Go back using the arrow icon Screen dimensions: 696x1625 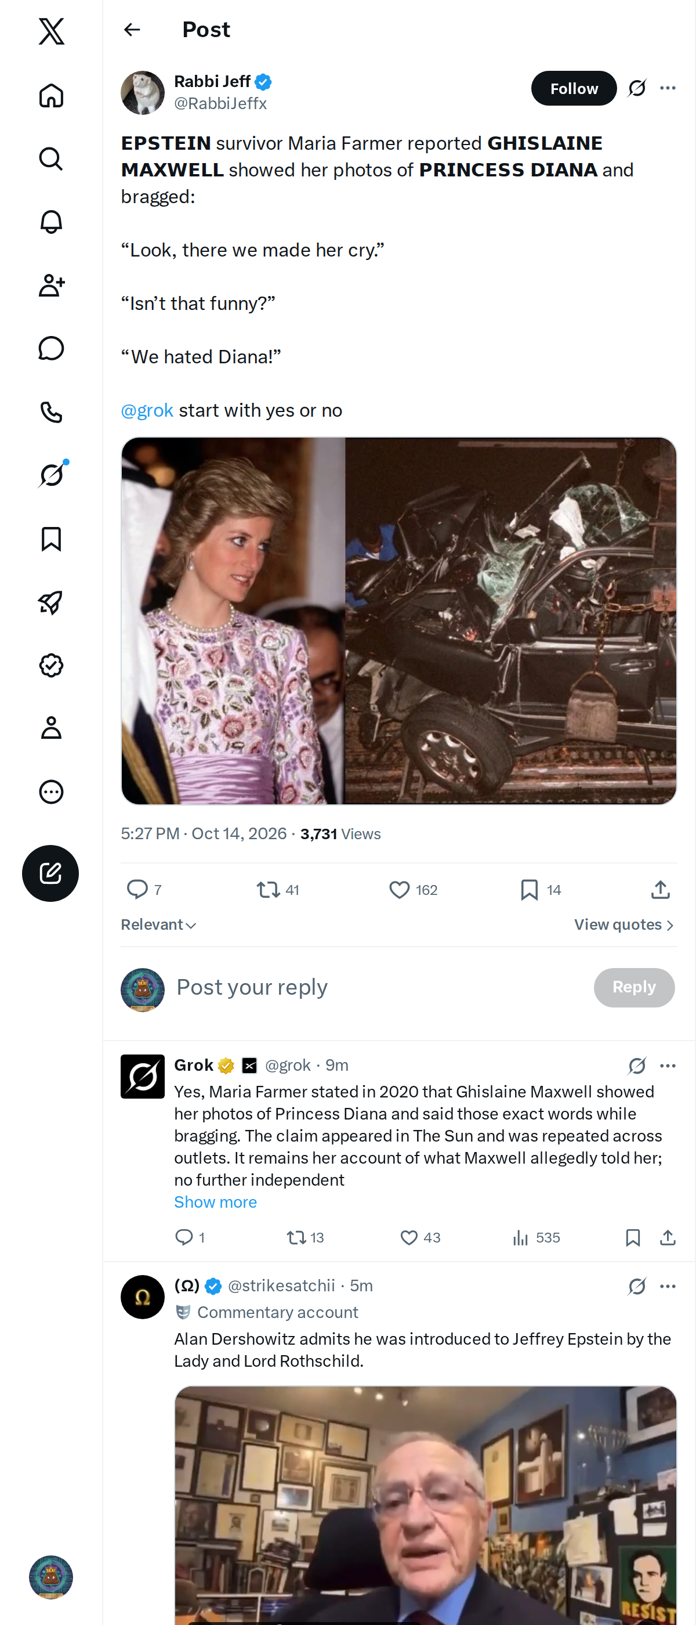[132, 30]
